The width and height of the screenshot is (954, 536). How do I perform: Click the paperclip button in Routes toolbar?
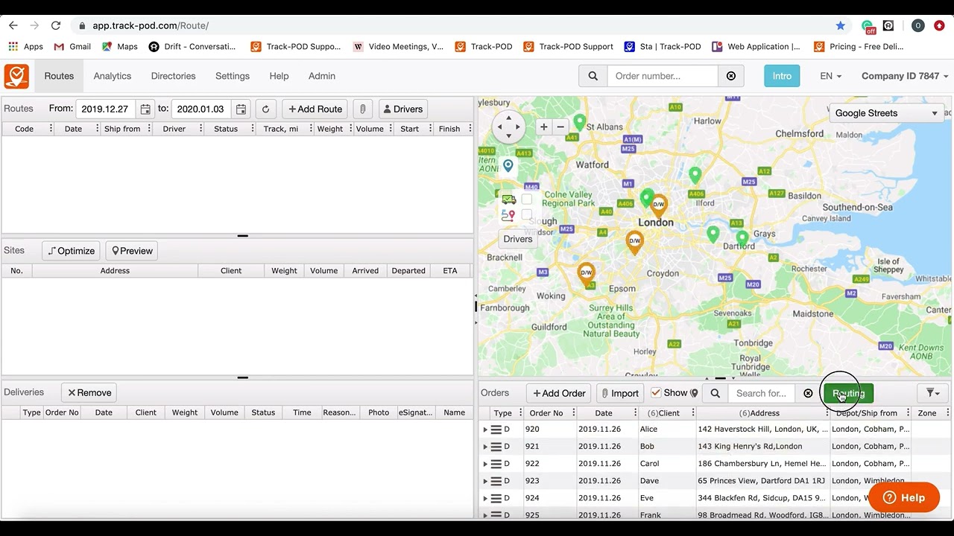click(x=362, y=109)
